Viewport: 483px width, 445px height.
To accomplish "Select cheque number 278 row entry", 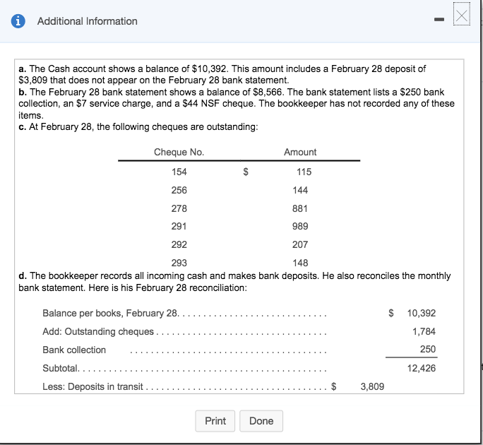I will pyautogui.click(x=179, y=208).
